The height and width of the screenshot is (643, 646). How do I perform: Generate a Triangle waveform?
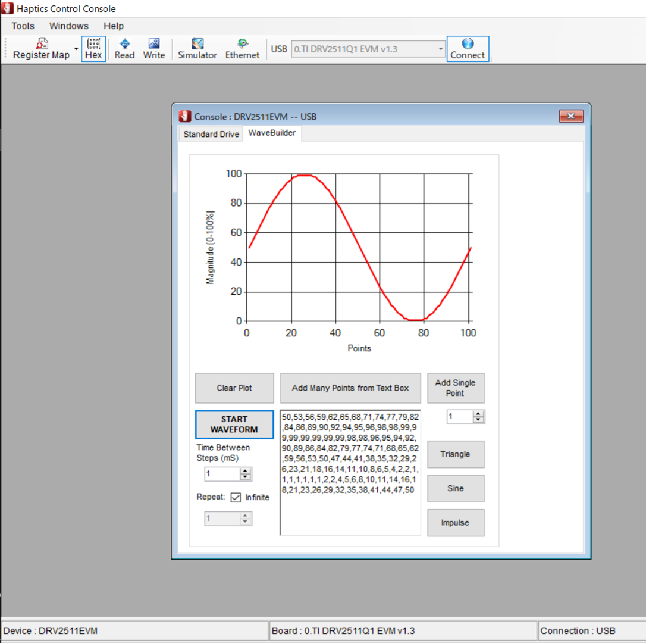pyautogui.click(x=456, y=454)
